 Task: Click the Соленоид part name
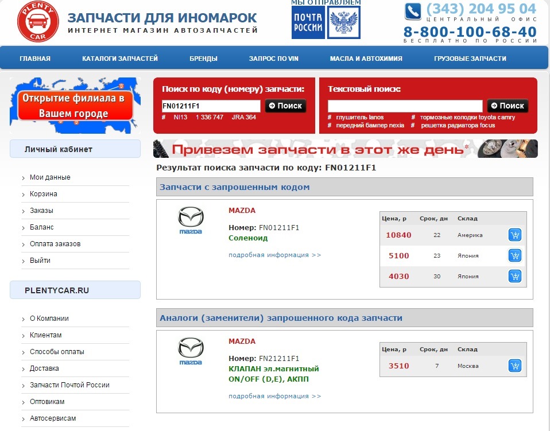pos(248,238)
